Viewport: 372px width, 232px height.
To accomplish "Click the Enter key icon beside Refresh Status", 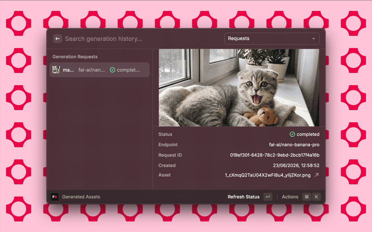I will pyautogui.click(x=268, y=197).
